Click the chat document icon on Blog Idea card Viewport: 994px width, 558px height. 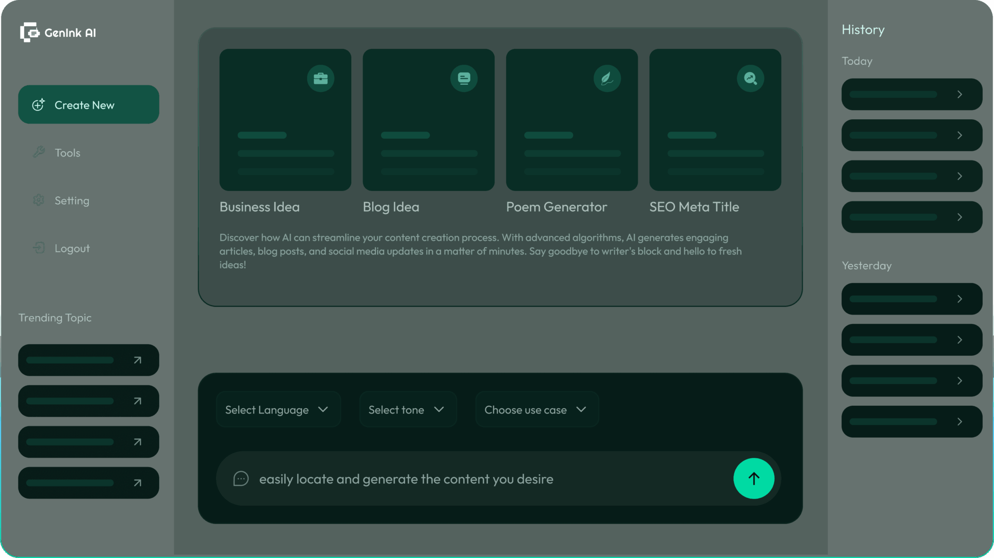(464, 79)
